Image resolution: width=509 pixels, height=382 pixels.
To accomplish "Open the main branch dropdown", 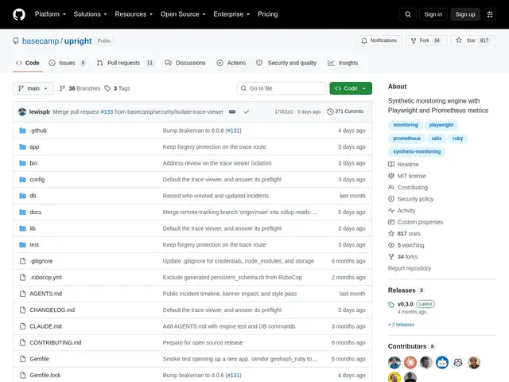I will click(x=33, y=88).
